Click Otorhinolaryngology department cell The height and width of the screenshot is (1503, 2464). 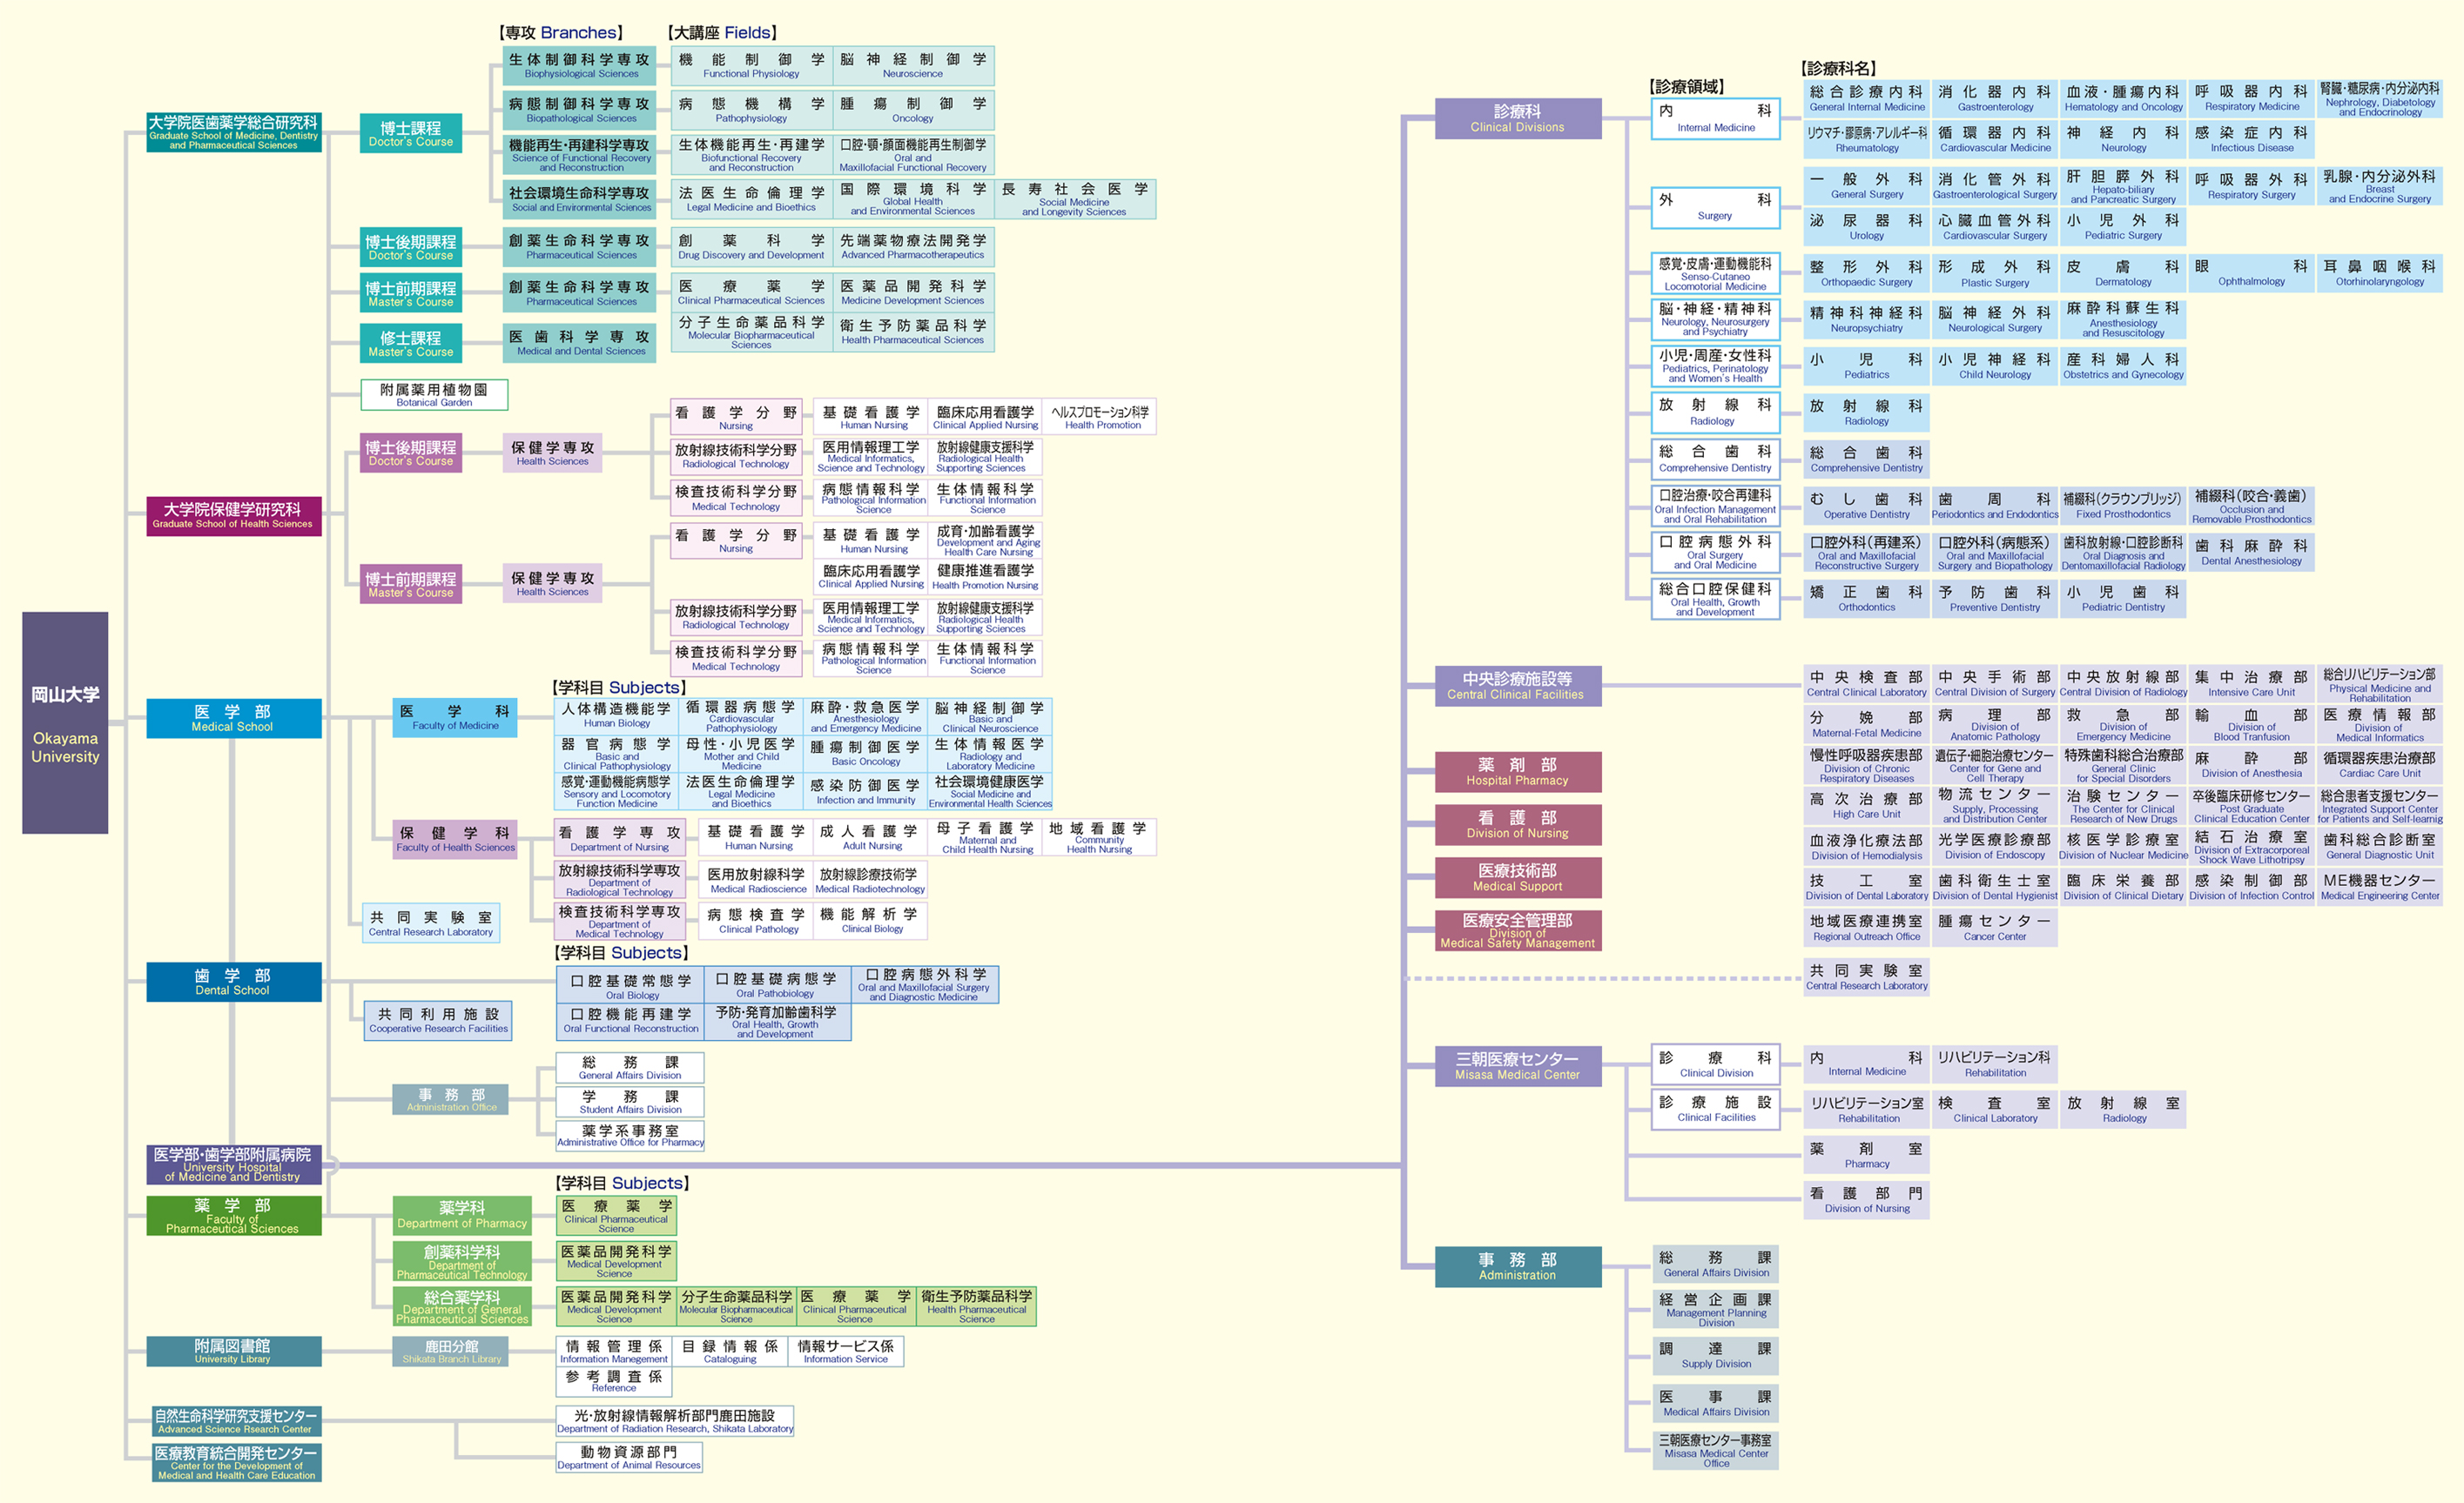tap(2379, 272)
